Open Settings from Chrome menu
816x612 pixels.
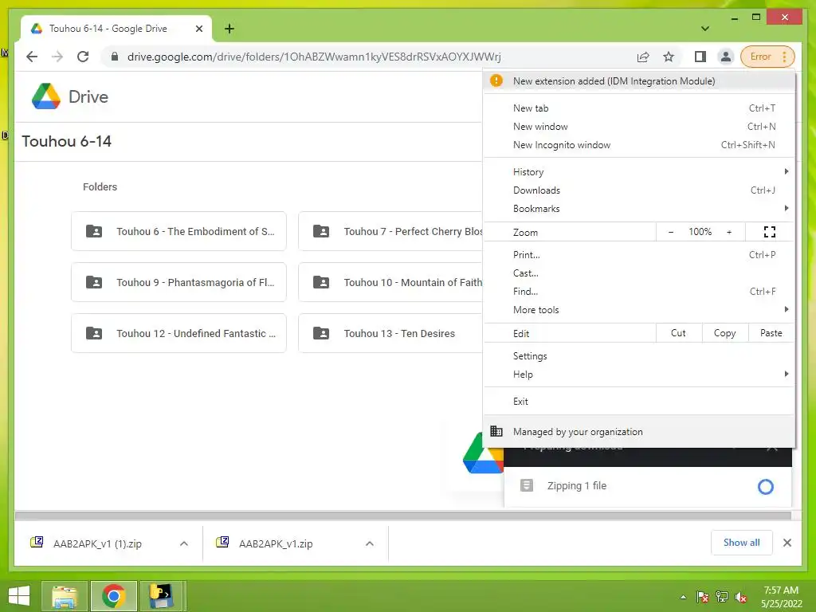coord(639,356)
